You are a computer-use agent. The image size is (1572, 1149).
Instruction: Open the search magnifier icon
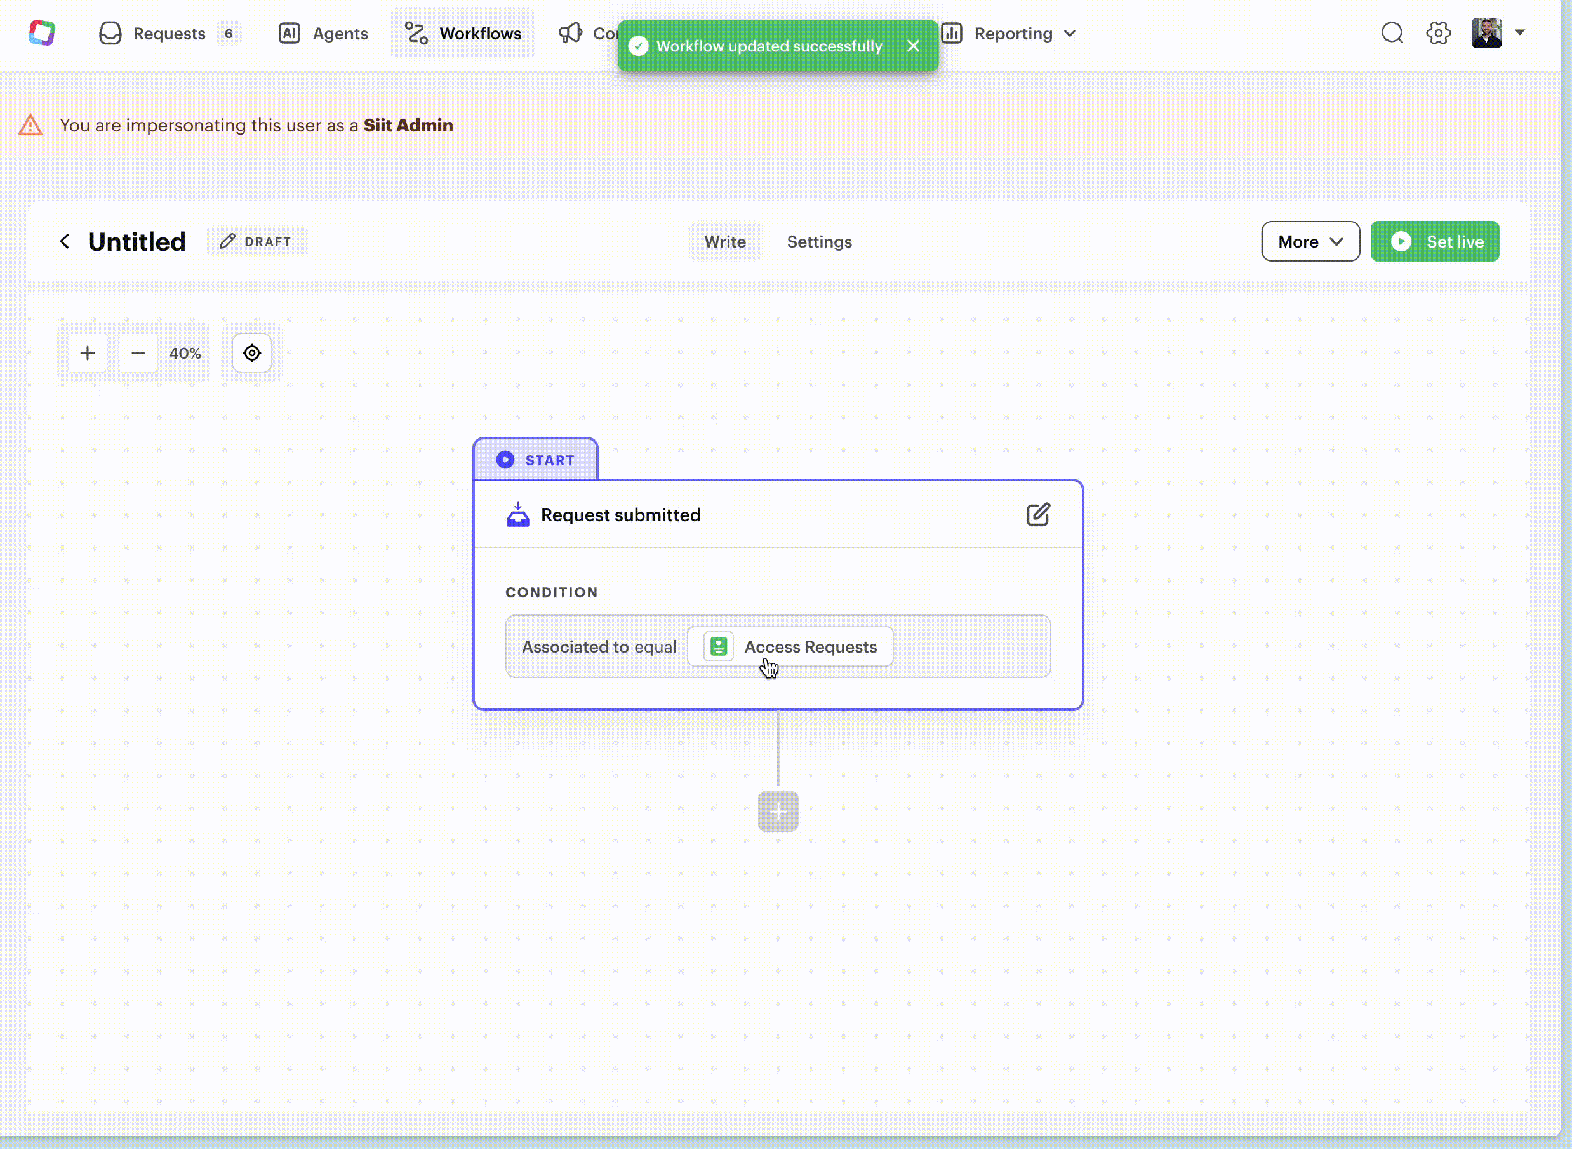click(1392, 32)
